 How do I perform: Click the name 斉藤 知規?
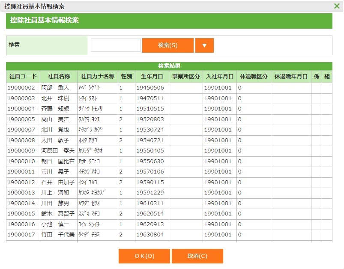55,109
